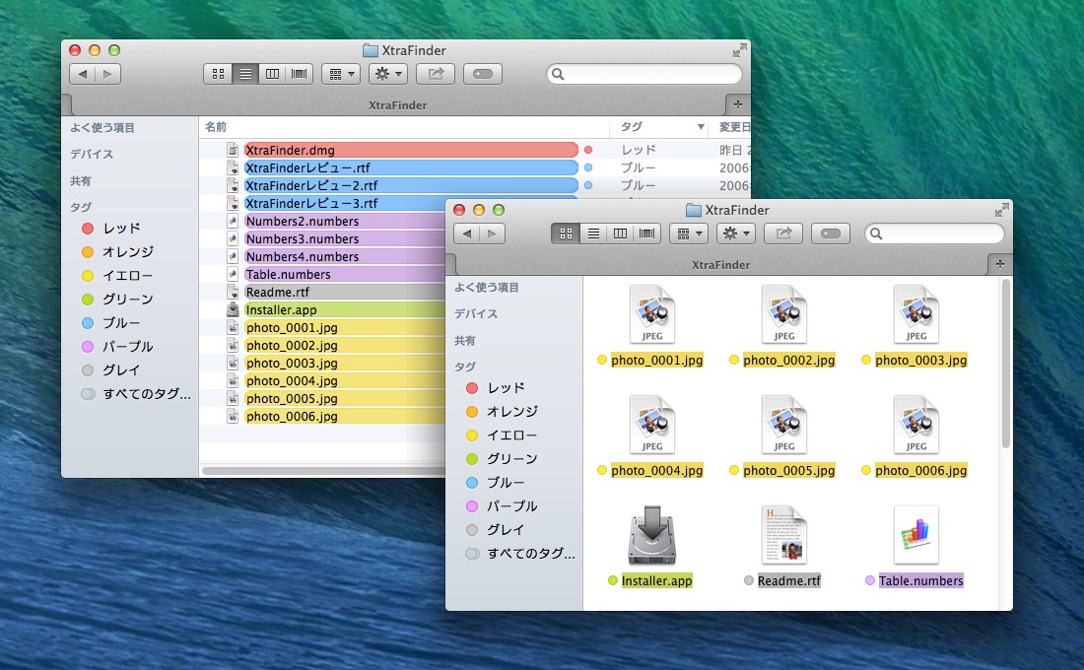Go back in the rear XtraFinder window

pyautogui.click(x=82, y=74)
